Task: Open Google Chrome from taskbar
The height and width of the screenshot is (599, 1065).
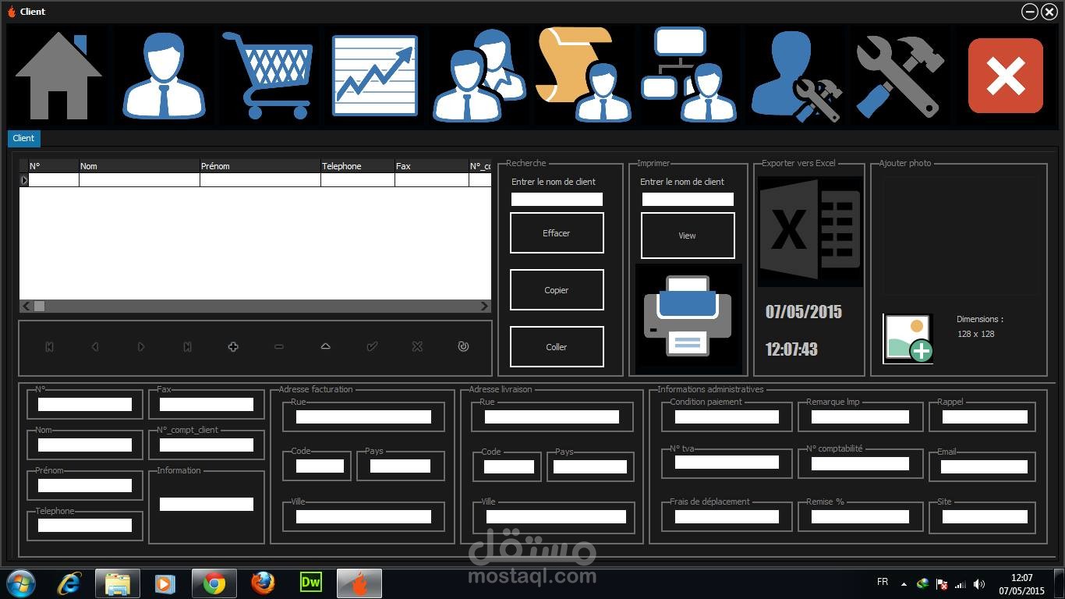Action: click(x=214, y=583)
